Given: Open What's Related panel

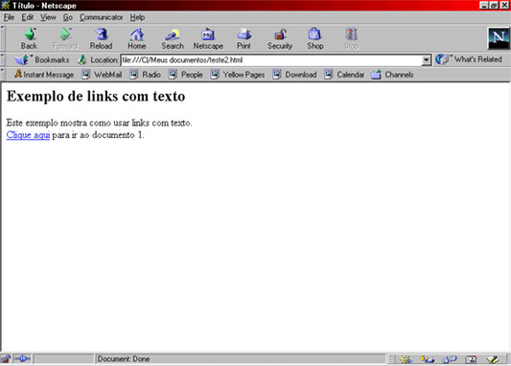Looking at the screenshot, I should point(469,59).
